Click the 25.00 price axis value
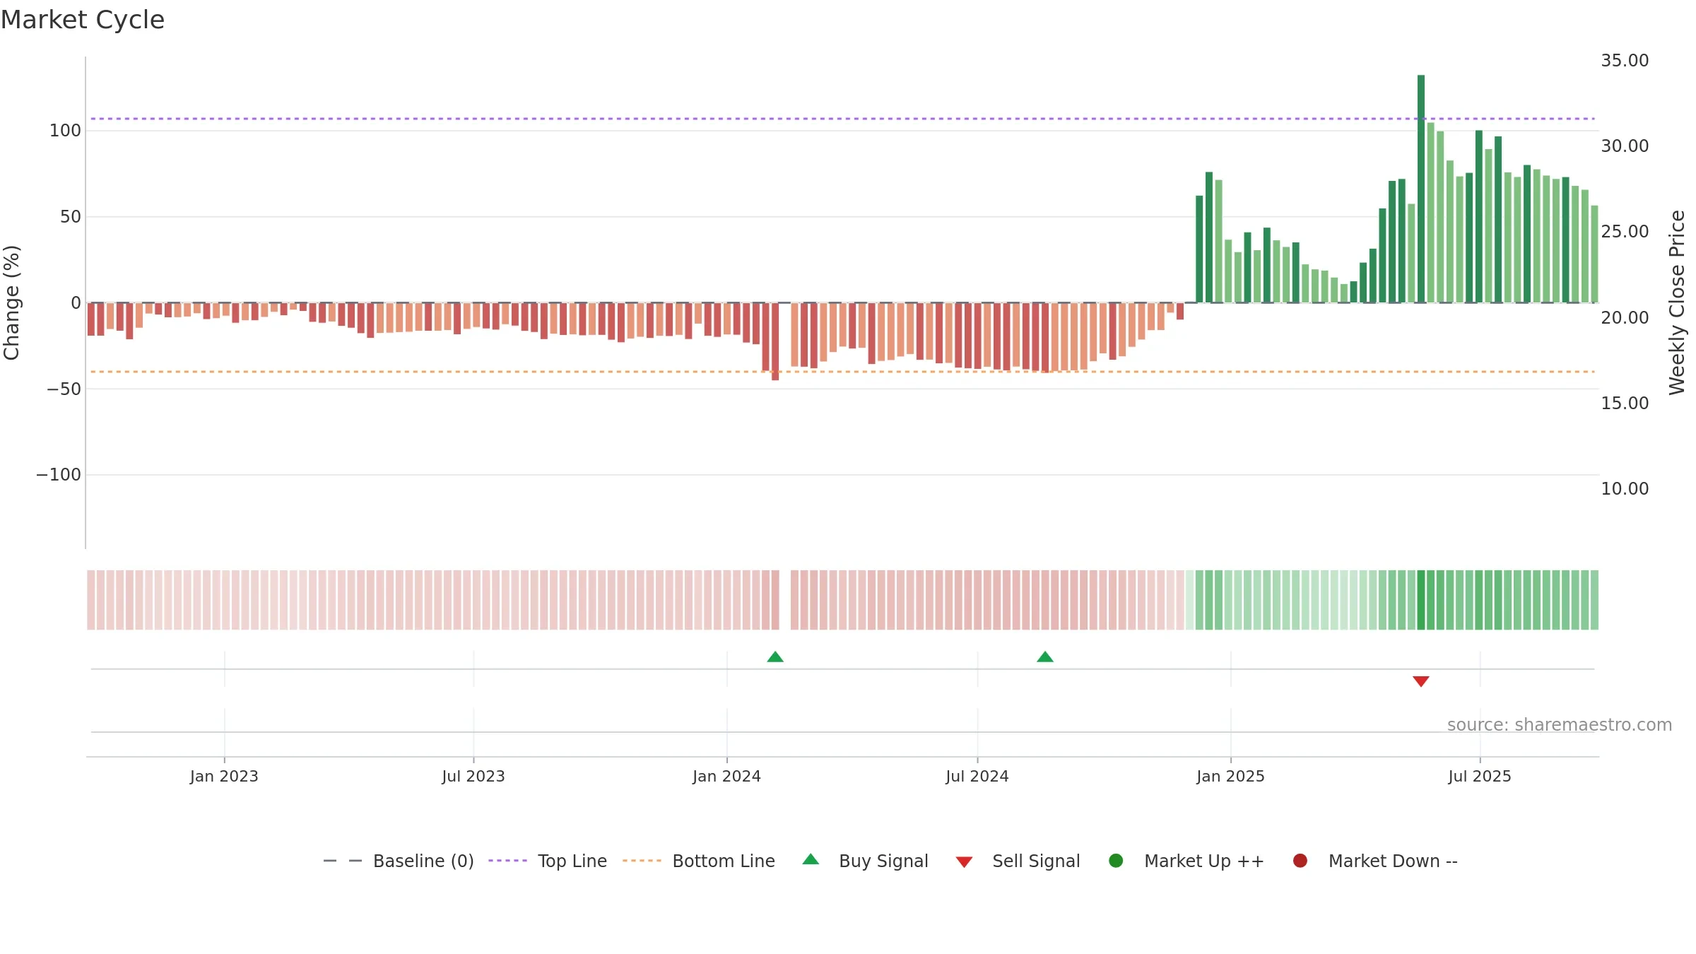1696x954 pixels. point(1625,232)
